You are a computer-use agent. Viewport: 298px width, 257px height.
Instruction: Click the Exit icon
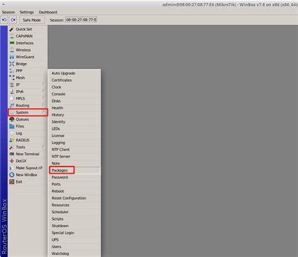12,182
